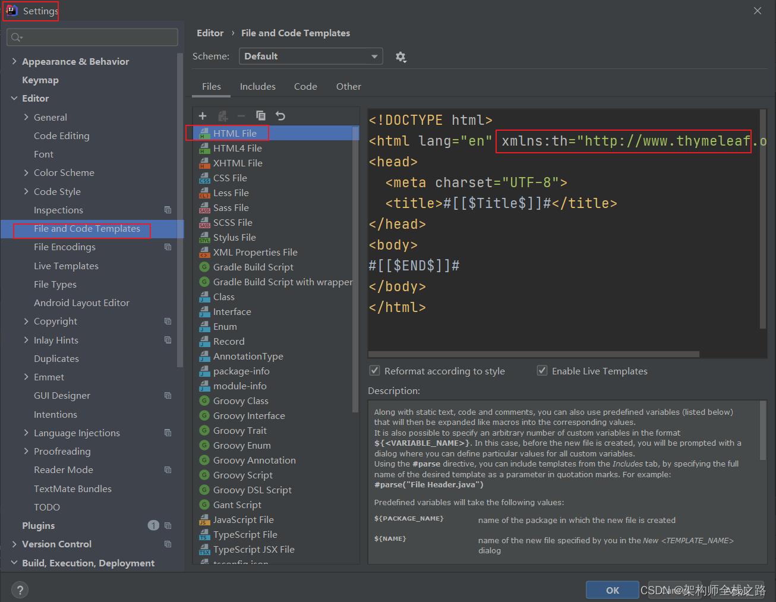This screenshot has width=776, height=602.
Task: Click Editor in the breadcrumb
Action: pos(210,33)
